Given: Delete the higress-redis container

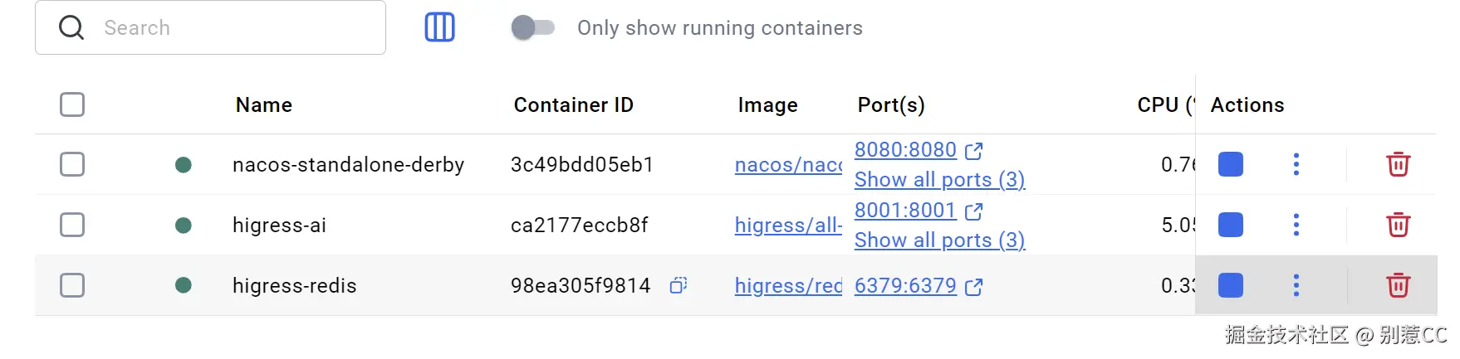Looking at the screenshot, I should click(x=1398, y=285).
